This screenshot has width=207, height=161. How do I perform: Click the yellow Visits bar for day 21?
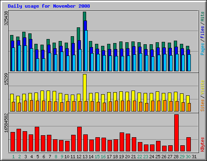pos(133,95)
